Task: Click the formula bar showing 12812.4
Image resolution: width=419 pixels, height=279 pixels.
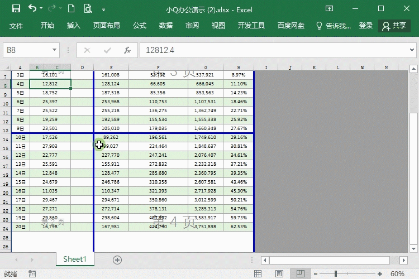Action: (274, 50)
